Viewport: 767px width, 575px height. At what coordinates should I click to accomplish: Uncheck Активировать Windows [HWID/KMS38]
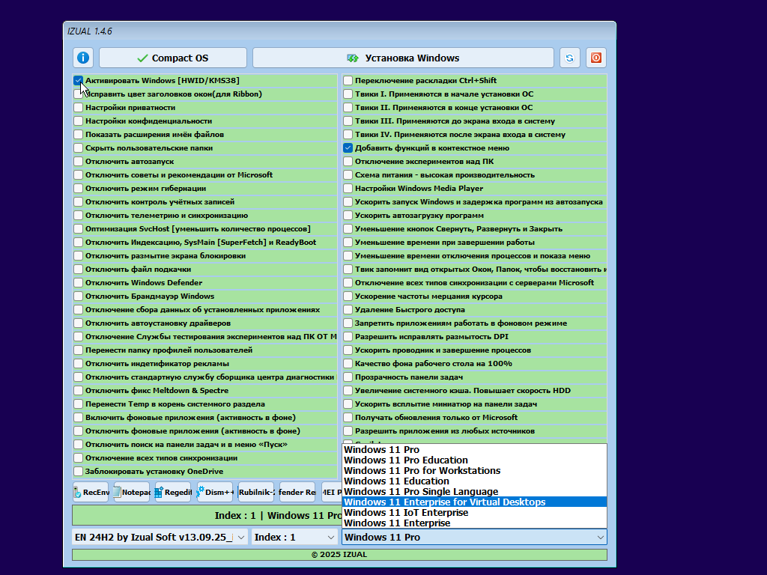tap(79, 80)
